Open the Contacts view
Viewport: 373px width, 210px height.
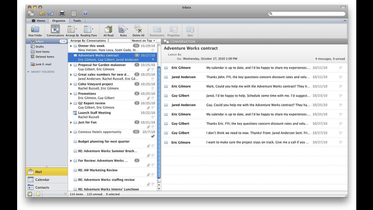click(x=42, y=187)
